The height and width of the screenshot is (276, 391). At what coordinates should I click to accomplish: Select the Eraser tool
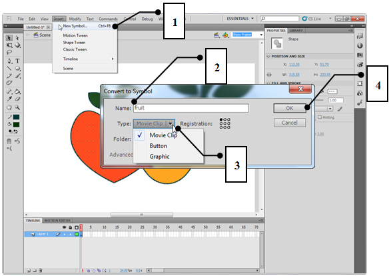(x=17, y=98)
